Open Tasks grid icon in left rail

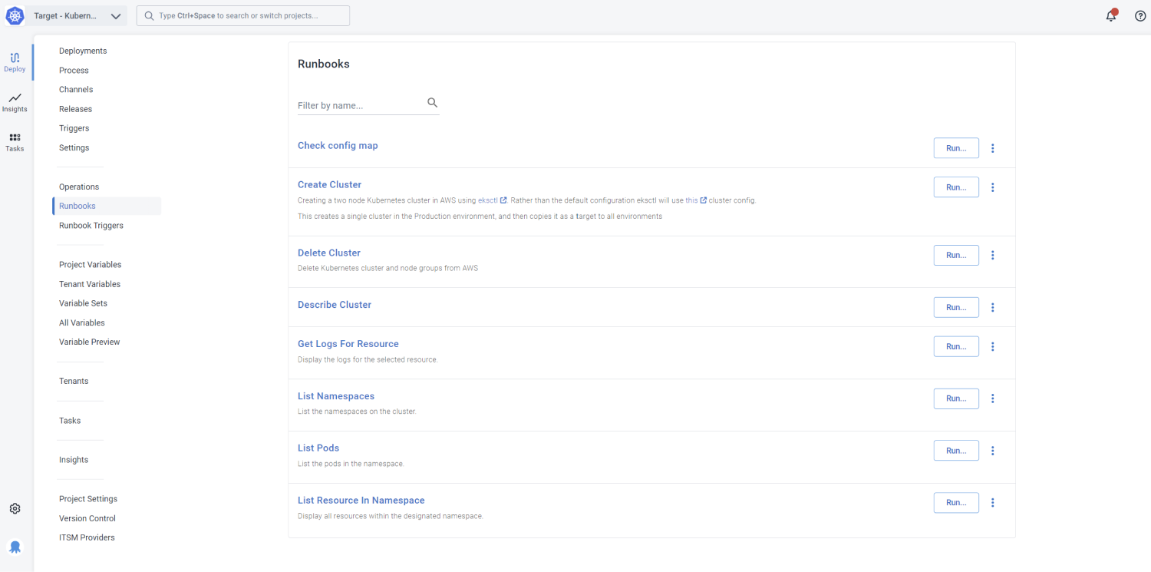(x=15, y=142)
